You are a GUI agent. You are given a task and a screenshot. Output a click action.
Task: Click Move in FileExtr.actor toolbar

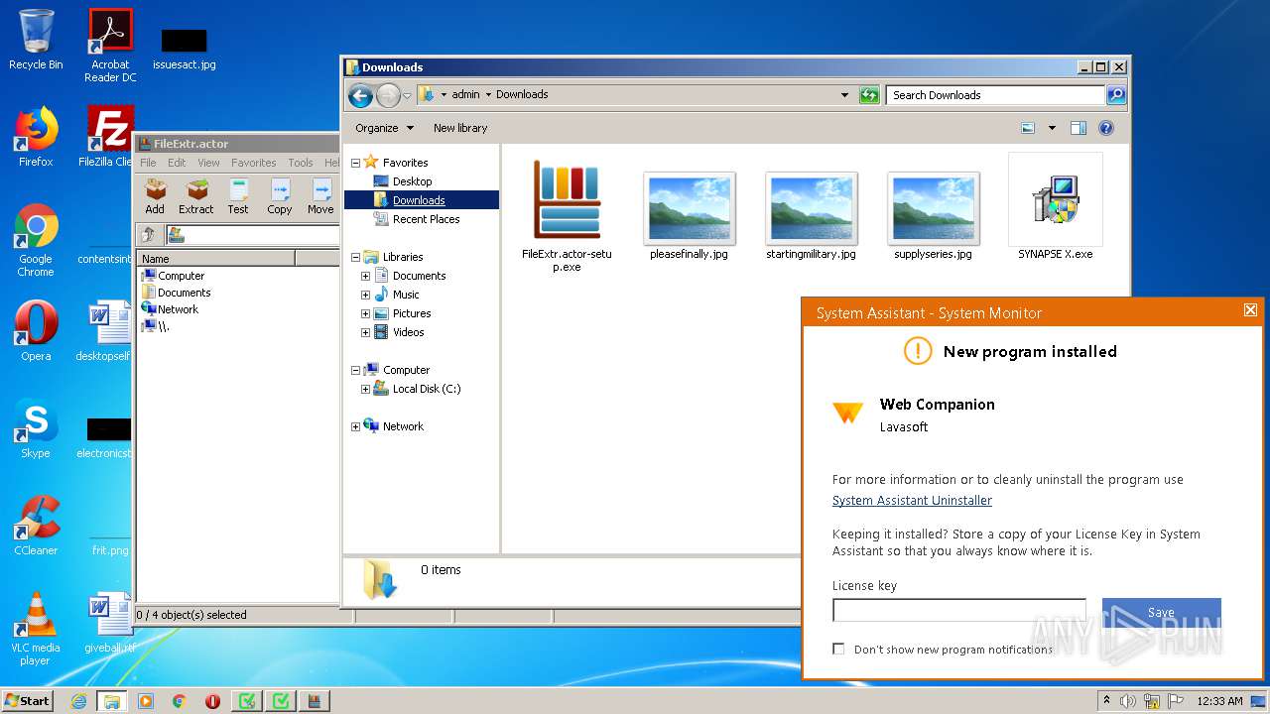coord(320,196)
